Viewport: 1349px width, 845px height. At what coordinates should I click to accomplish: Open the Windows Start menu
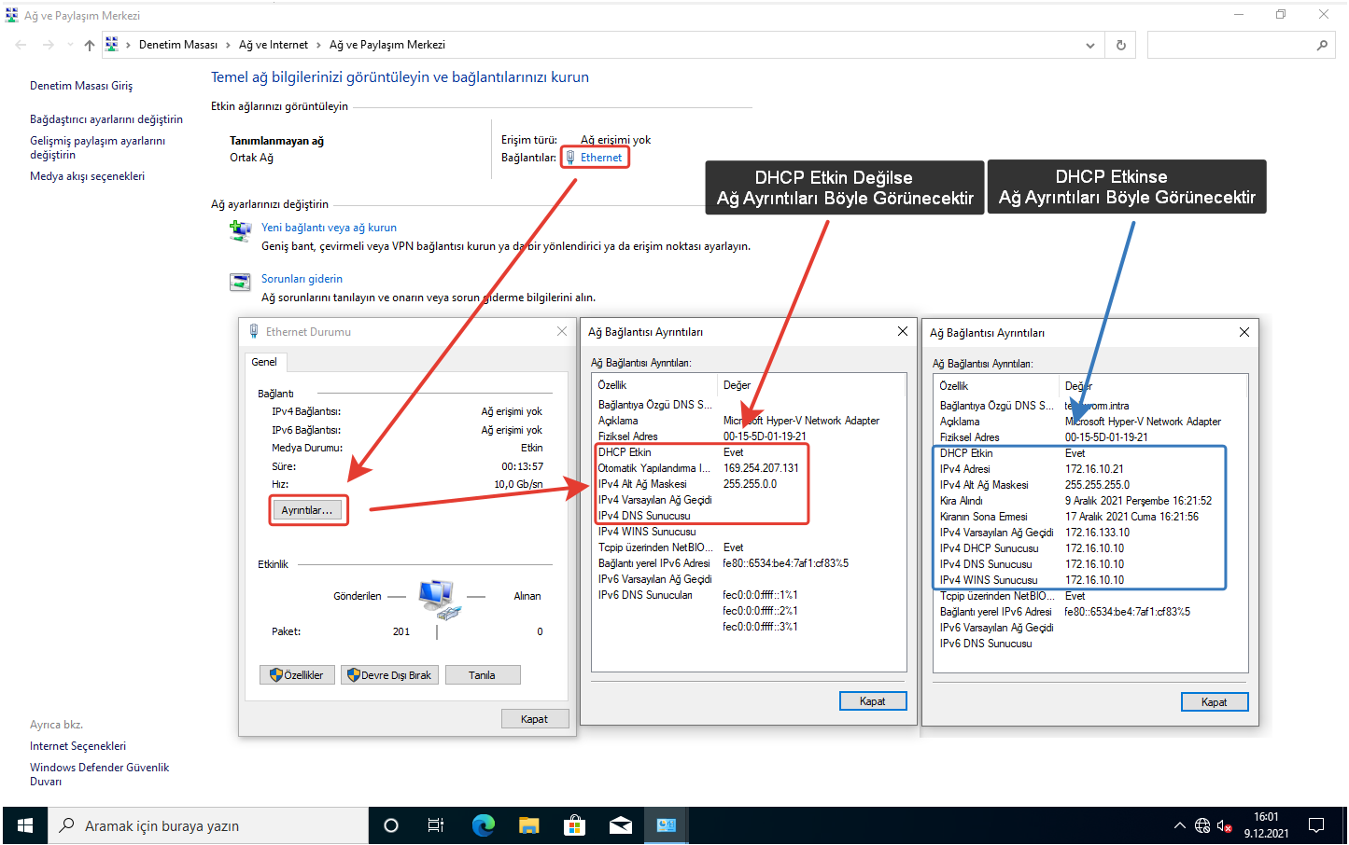[x=25, y=825]
